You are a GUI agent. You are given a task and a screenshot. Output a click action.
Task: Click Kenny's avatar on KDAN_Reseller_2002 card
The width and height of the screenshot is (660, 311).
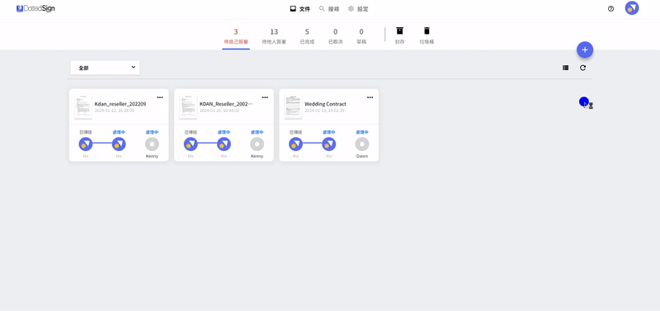[257, 144]
